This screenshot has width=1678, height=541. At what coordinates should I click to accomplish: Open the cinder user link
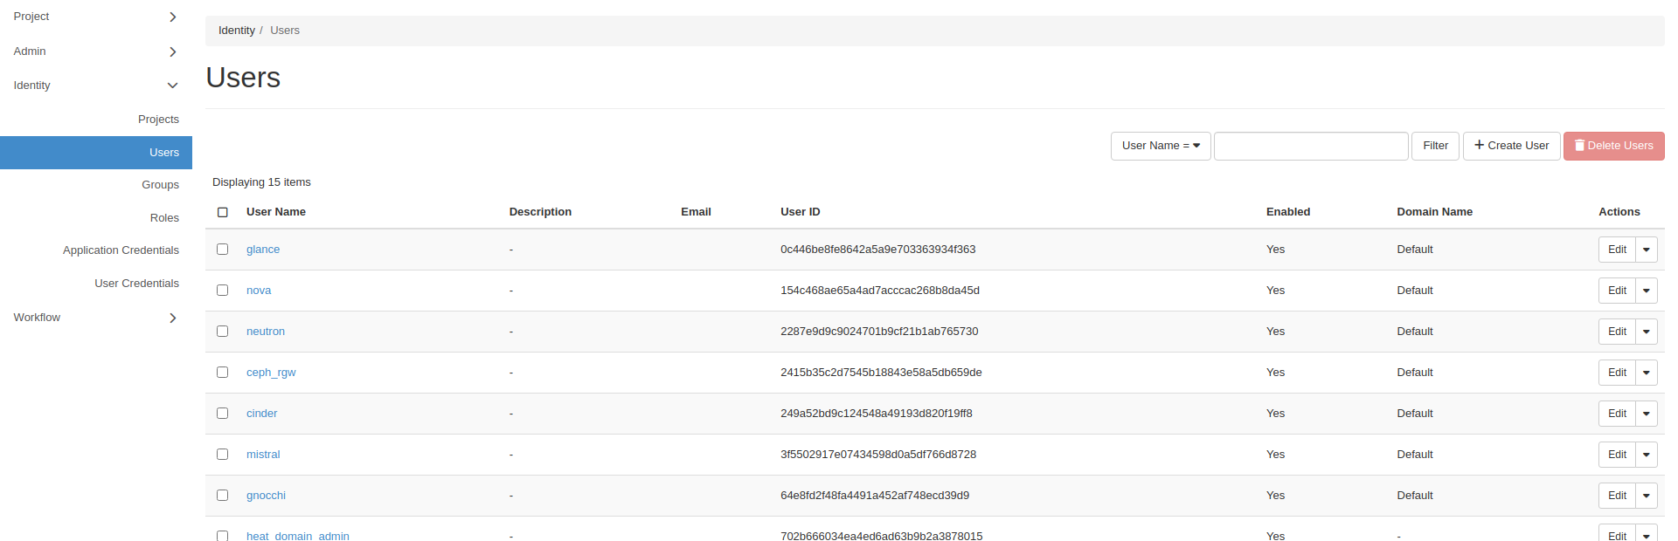[261, 414]
